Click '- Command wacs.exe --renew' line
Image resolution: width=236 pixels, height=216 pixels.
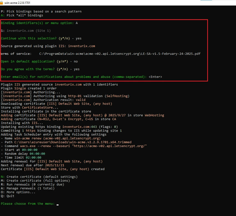pos(74,146)
